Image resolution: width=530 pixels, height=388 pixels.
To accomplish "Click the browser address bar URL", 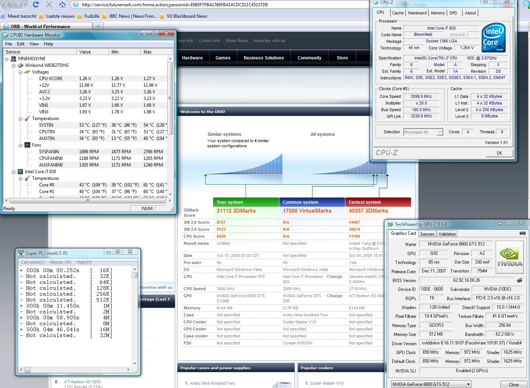I will pyautogui.click(x=175, y=5).
